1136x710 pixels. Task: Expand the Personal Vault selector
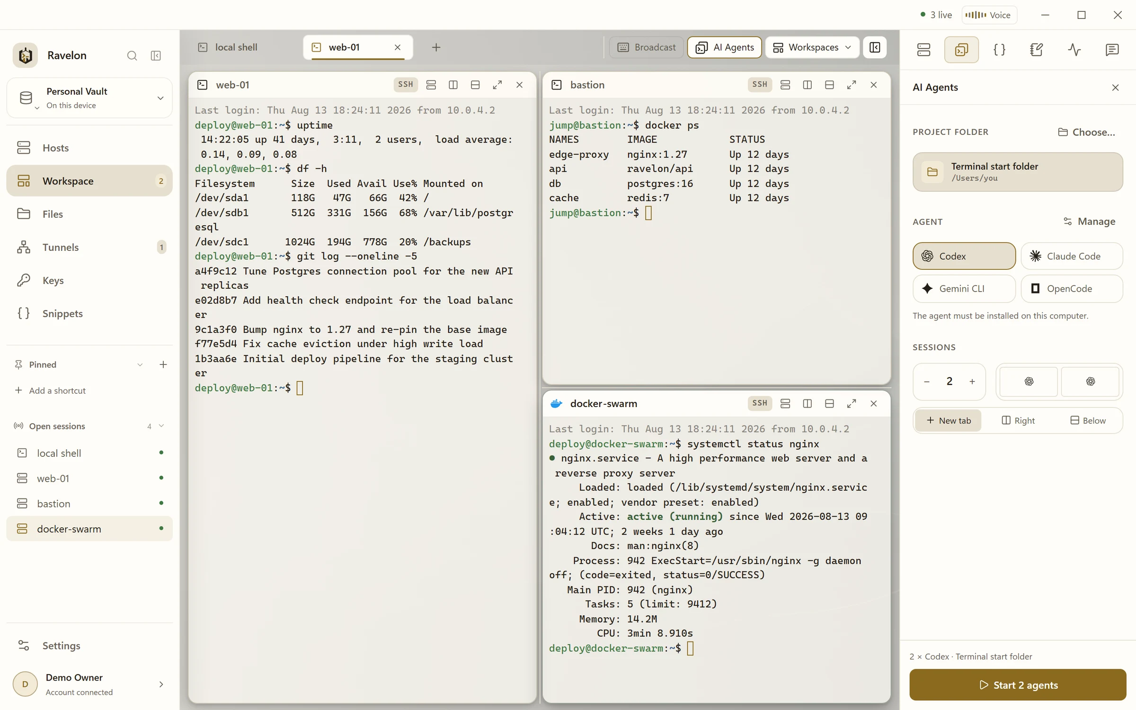pos(89,98)
